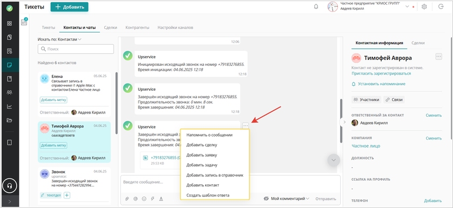Switch to the Контрагенты tab
Screen dimensions: 453x208
point(137,28)
